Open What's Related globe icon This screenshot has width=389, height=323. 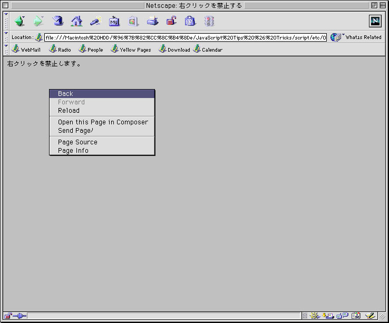(x=336, y=37)
